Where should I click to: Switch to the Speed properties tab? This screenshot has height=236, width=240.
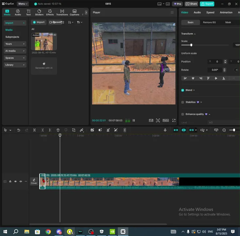(x=210, y=12)
